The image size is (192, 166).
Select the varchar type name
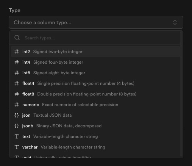coord(30,147)
